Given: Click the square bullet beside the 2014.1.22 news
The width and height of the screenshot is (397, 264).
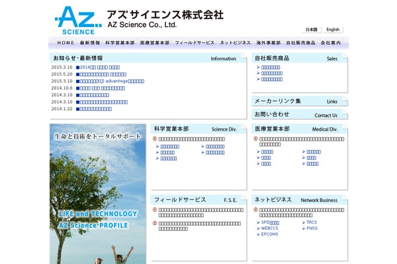Looking at the screenshot, I should pos(77,109).
